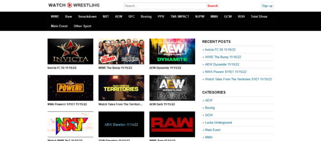Image resolution: width=321 pixels, height=141 pixels.
Task: Open the red RAW thumbnail
Action: click(172, 124)
